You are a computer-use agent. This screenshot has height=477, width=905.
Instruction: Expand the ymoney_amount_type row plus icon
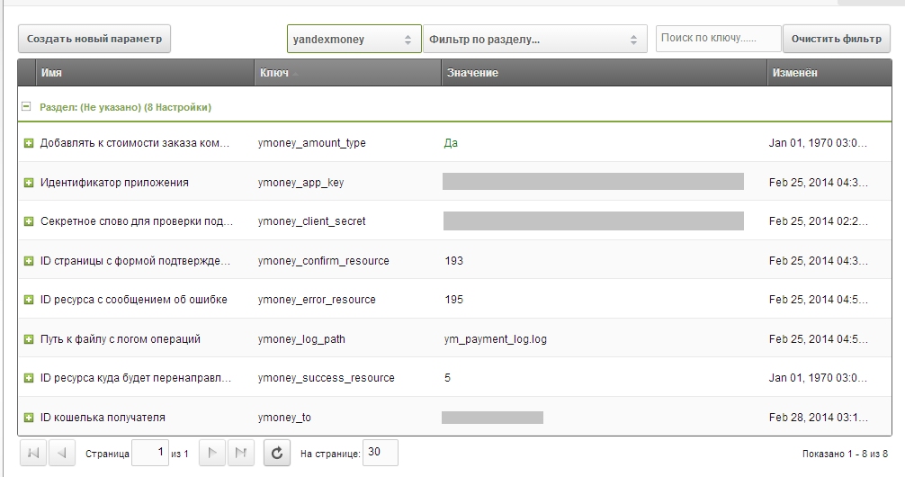[x=29, y=143]
